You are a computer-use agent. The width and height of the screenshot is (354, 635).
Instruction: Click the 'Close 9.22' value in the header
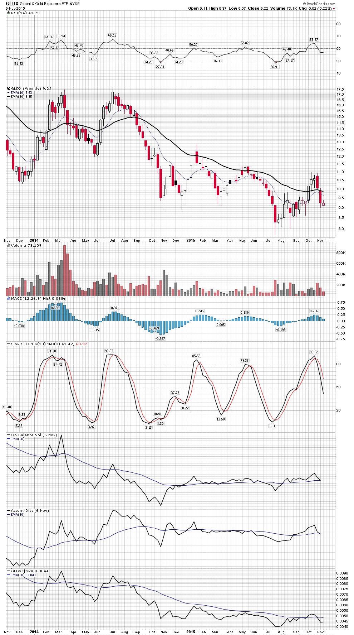(x=259, y=8)
